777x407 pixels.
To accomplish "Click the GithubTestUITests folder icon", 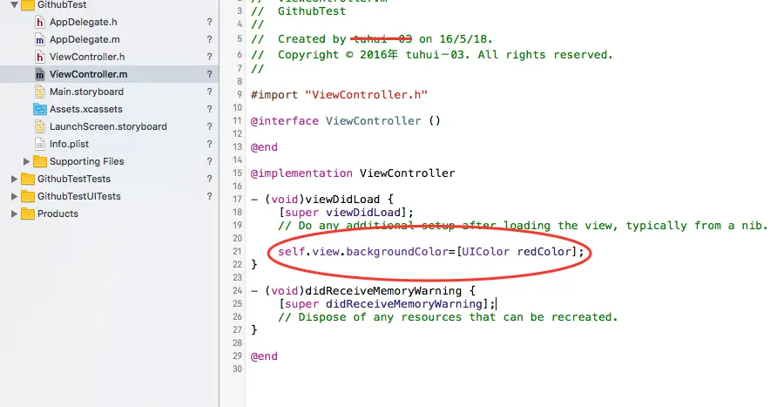I will pyautogui.click(x=28, y=196).
